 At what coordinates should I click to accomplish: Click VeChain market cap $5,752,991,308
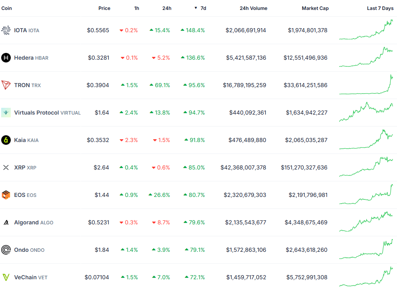pos(307,277)
